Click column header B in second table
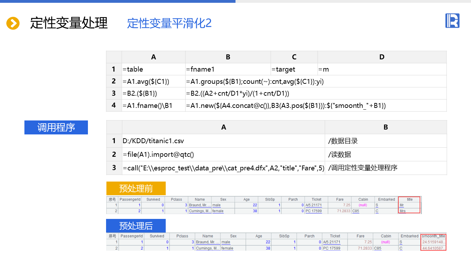 [386, 127]
